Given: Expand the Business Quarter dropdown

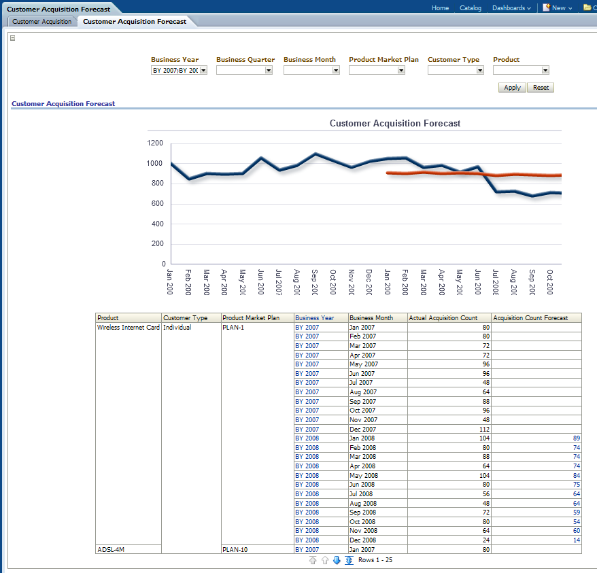Looking at the screenshot, I should (x=269, y=70).
